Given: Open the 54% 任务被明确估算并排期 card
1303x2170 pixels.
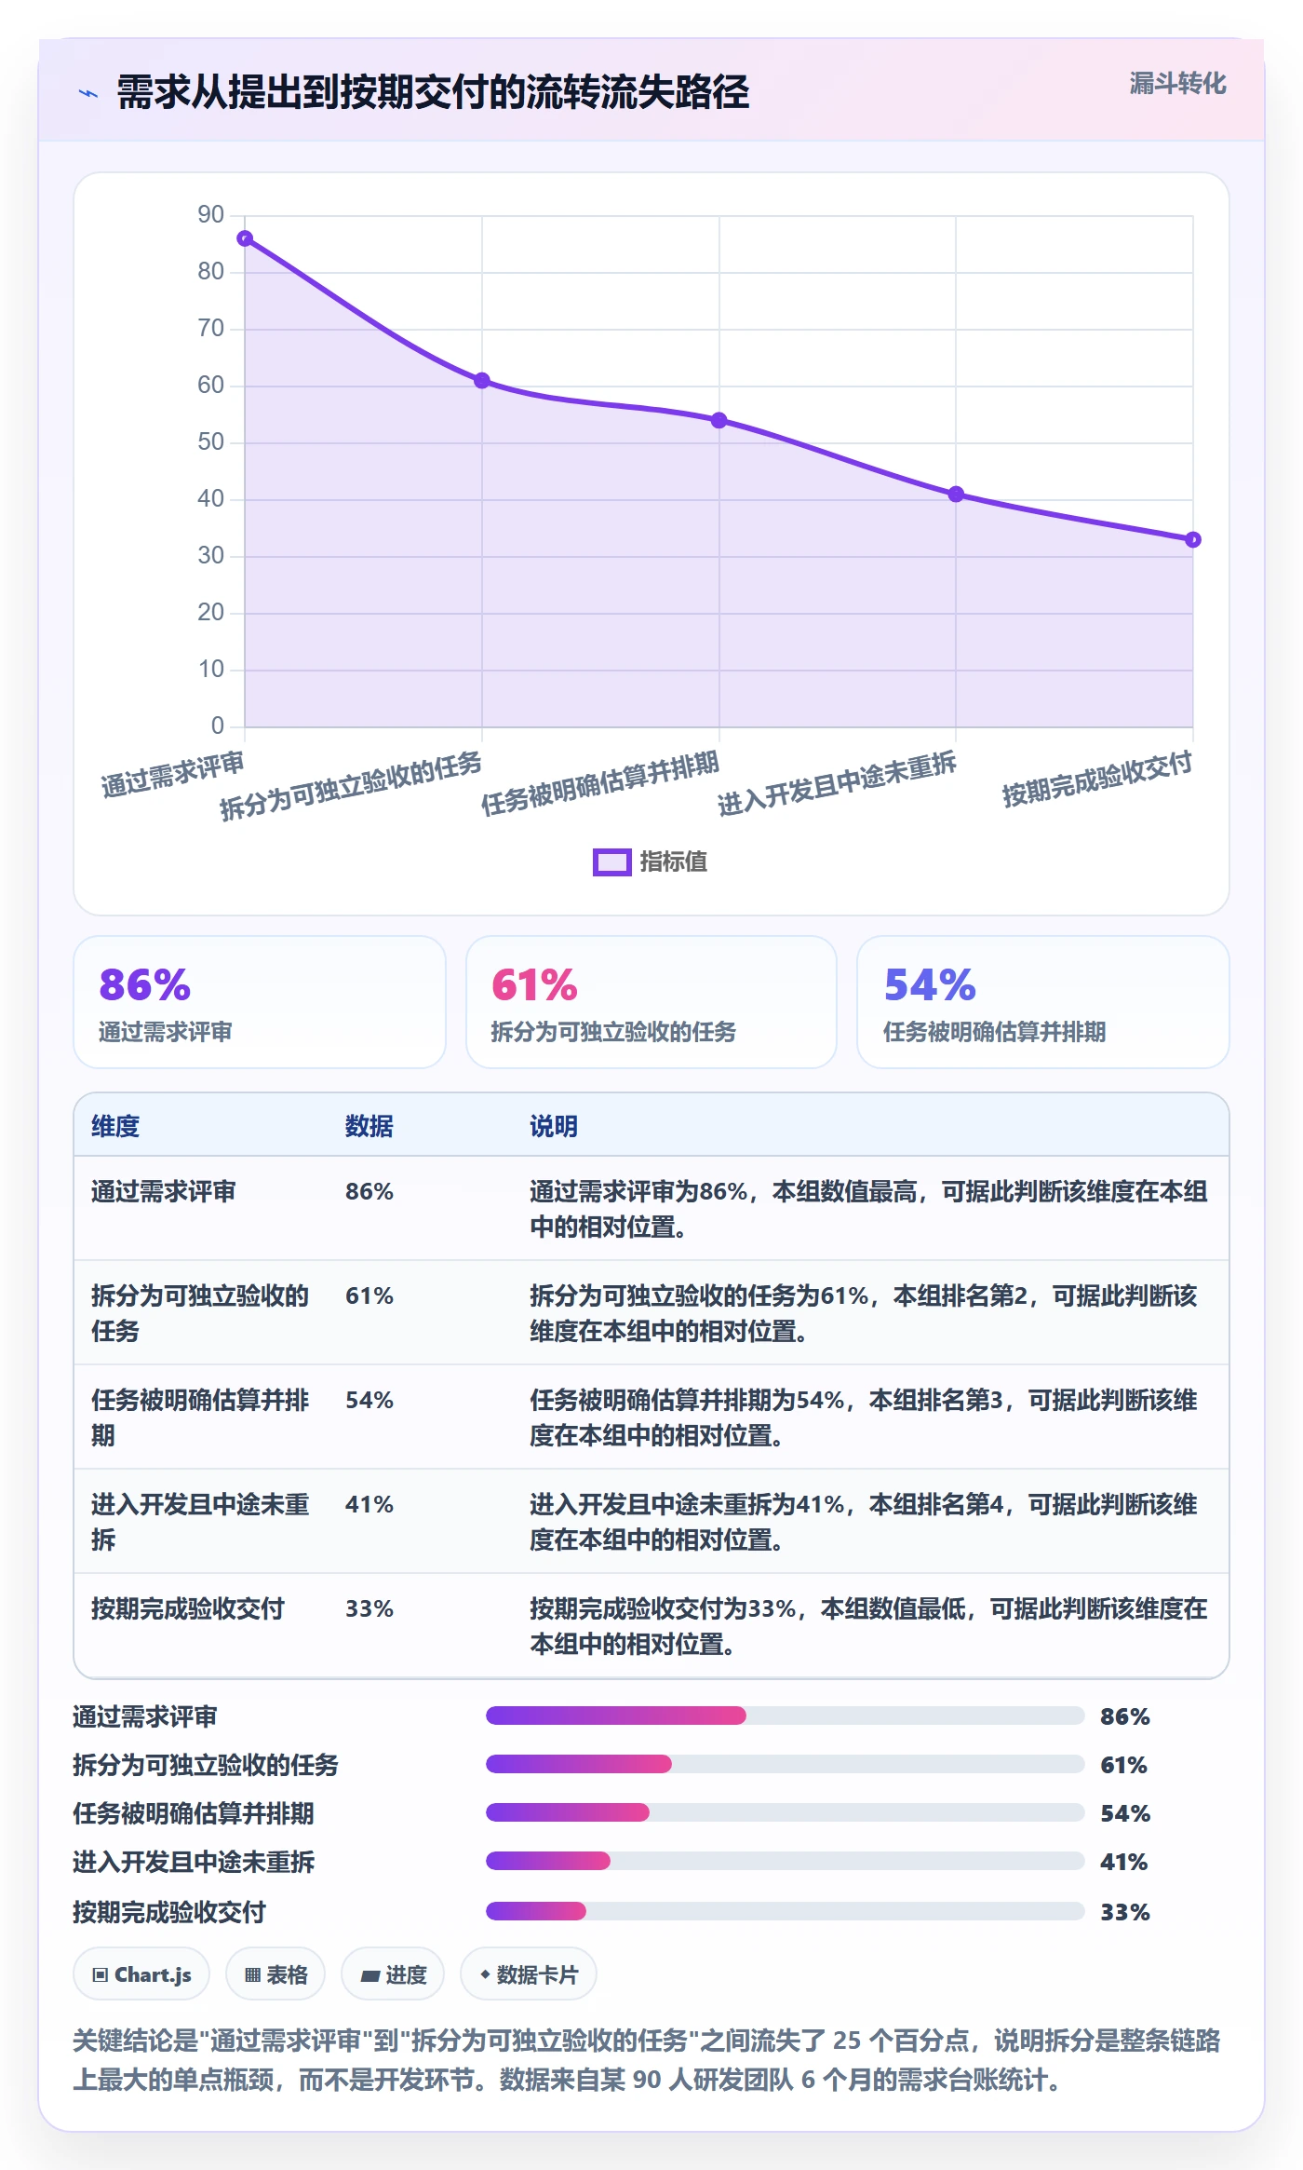Looking at the screenshot, I should click(1043, 1002).
